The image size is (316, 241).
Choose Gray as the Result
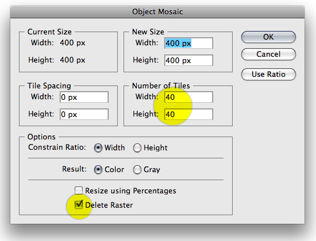[137, 170]
